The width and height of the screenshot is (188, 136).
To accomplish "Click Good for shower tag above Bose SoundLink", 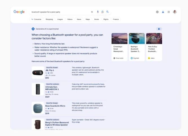I will tap(52, 103).
